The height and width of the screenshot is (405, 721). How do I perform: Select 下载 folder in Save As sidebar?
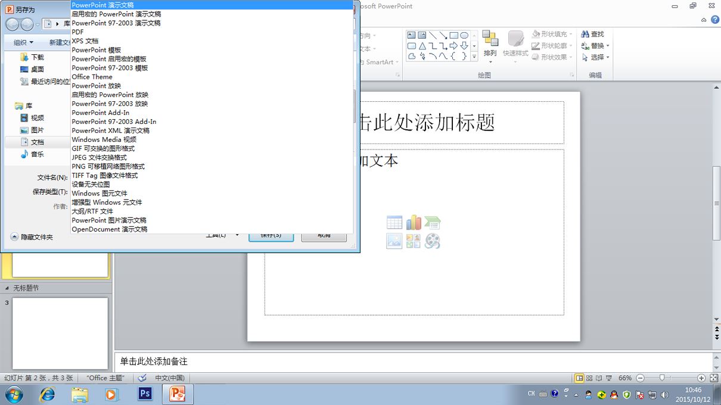(32, 57)
